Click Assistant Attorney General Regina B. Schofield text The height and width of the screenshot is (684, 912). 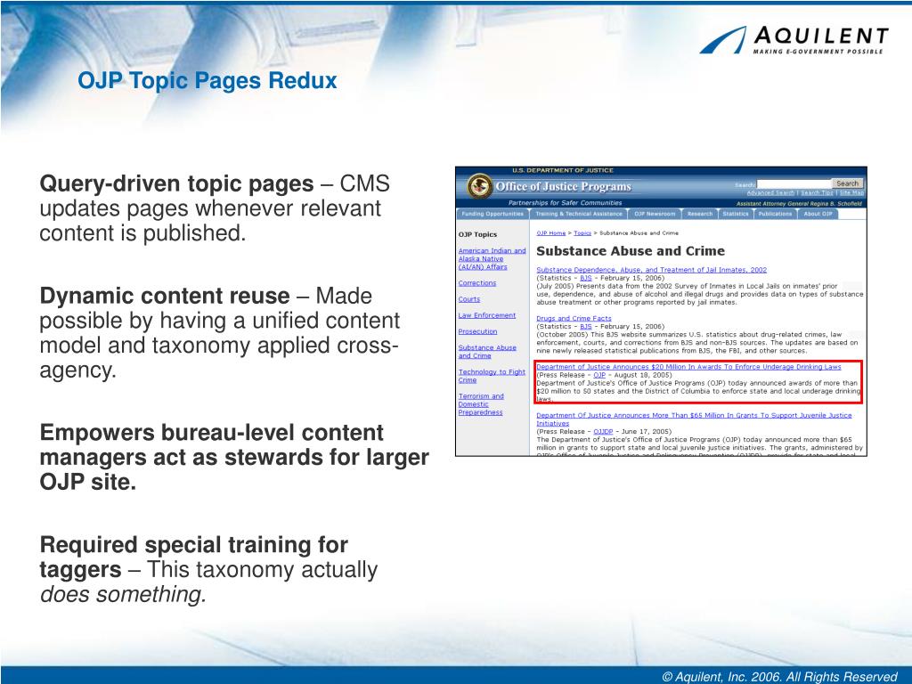(799, 204)
